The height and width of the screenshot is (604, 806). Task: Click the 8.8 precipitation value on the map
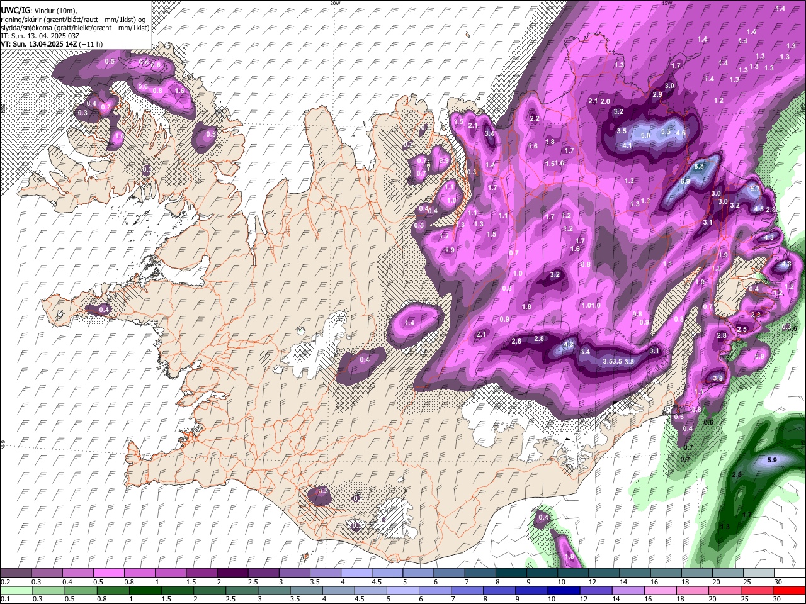698,167
